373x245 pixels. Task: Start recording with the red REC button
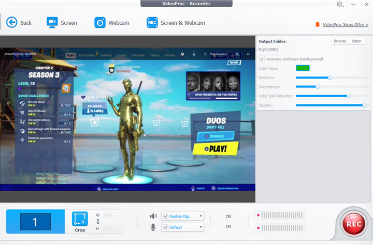(354, 224)
